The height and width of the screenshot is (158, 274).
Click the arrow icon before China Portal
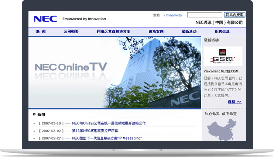pyautogui.click(x=164, y=15)
